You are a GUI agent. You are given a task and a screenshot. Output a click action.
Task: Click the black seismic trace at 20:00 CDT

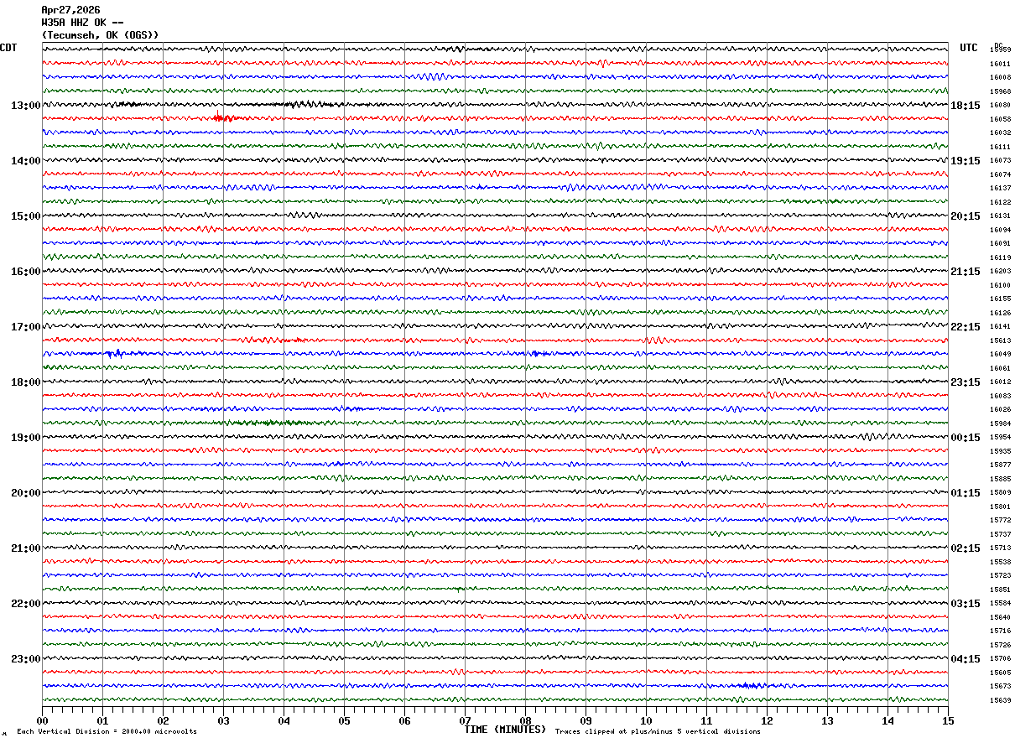tap(495, 492)
